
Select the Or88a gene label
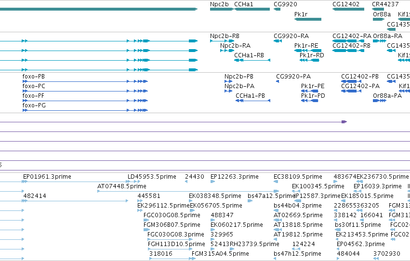pyautogui.click(x=382, y=14)
